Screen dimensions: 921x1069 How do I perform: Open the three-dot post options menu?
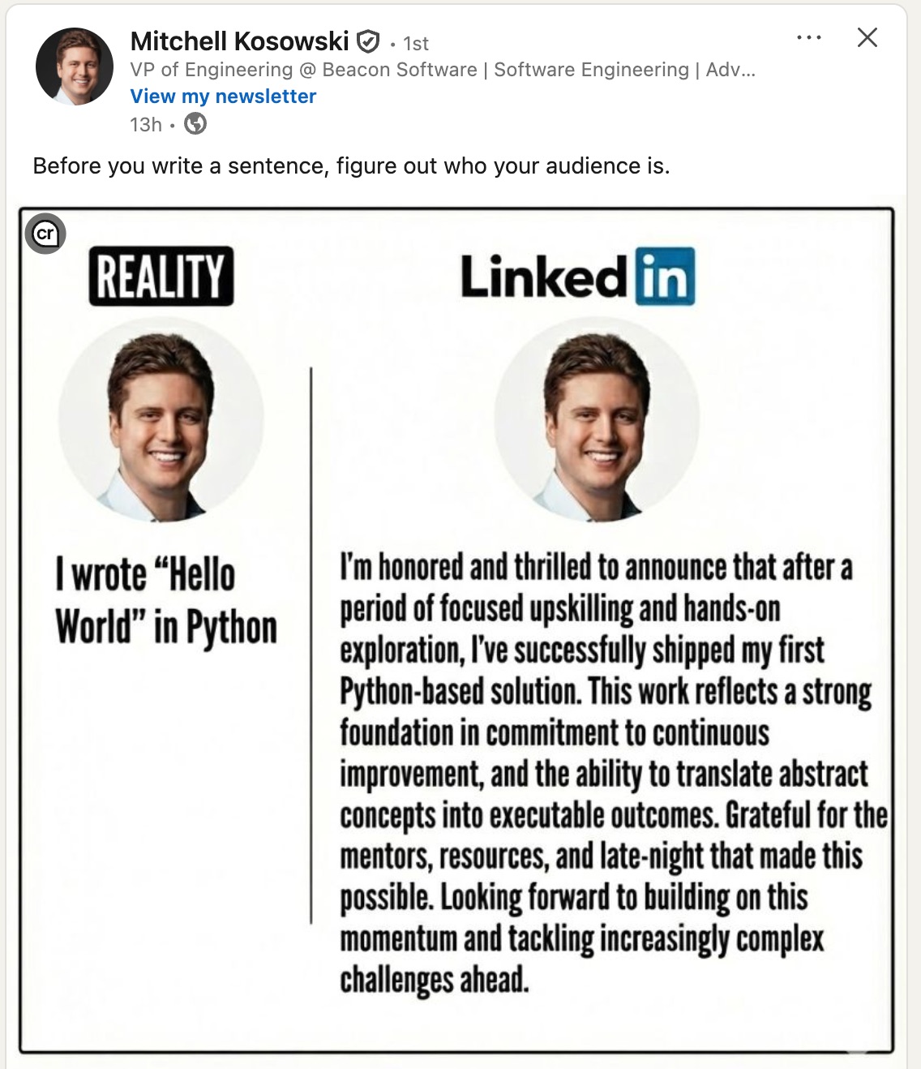pyautogui.click(x=808, y=38)
